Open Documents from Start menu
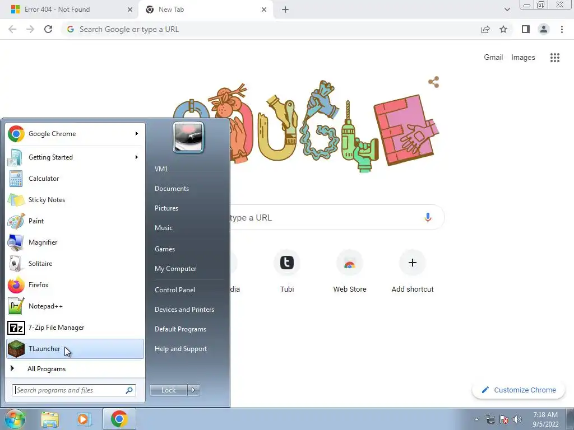Image resolution: width=574 pixels, height=430 pixels. tap(172, 189)
